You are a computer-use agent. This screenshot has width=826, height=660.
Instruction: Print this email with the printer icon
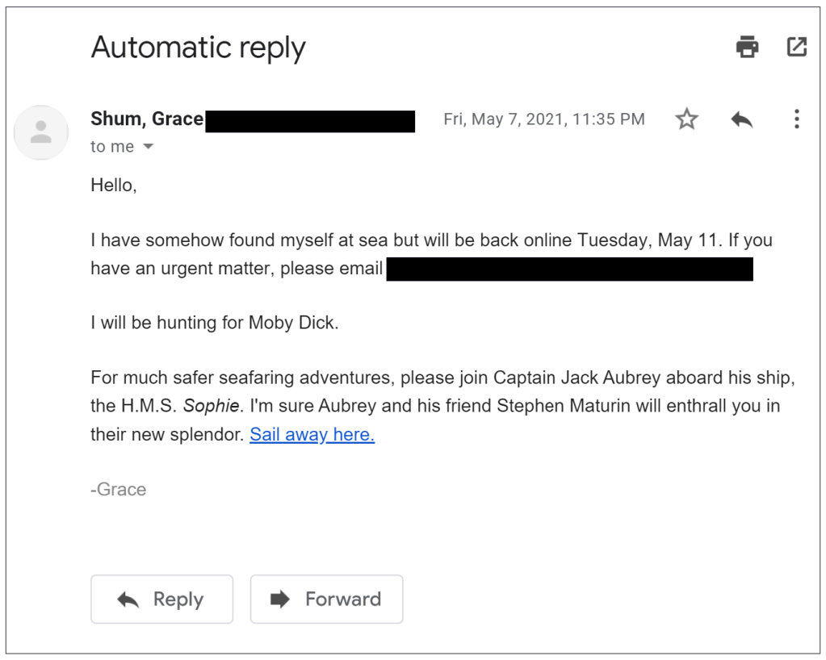(x=748, y=48)
